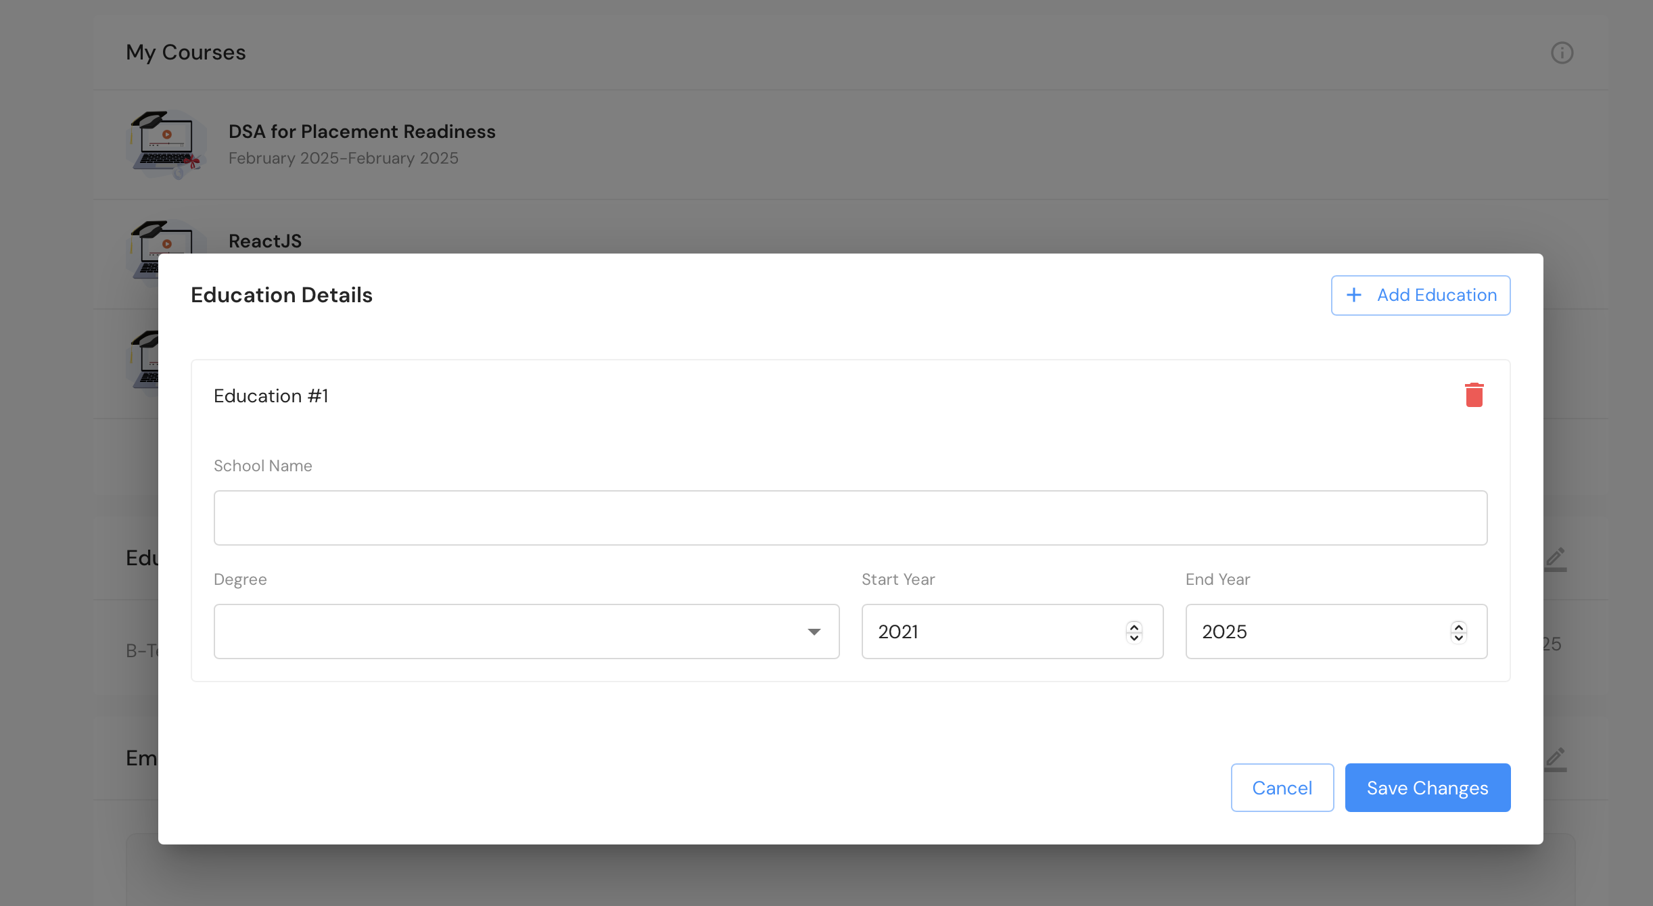Click the lower section pencil edit icon
The width and height of the screenshot is (1653, 906).
click(x=1555, y=759)
